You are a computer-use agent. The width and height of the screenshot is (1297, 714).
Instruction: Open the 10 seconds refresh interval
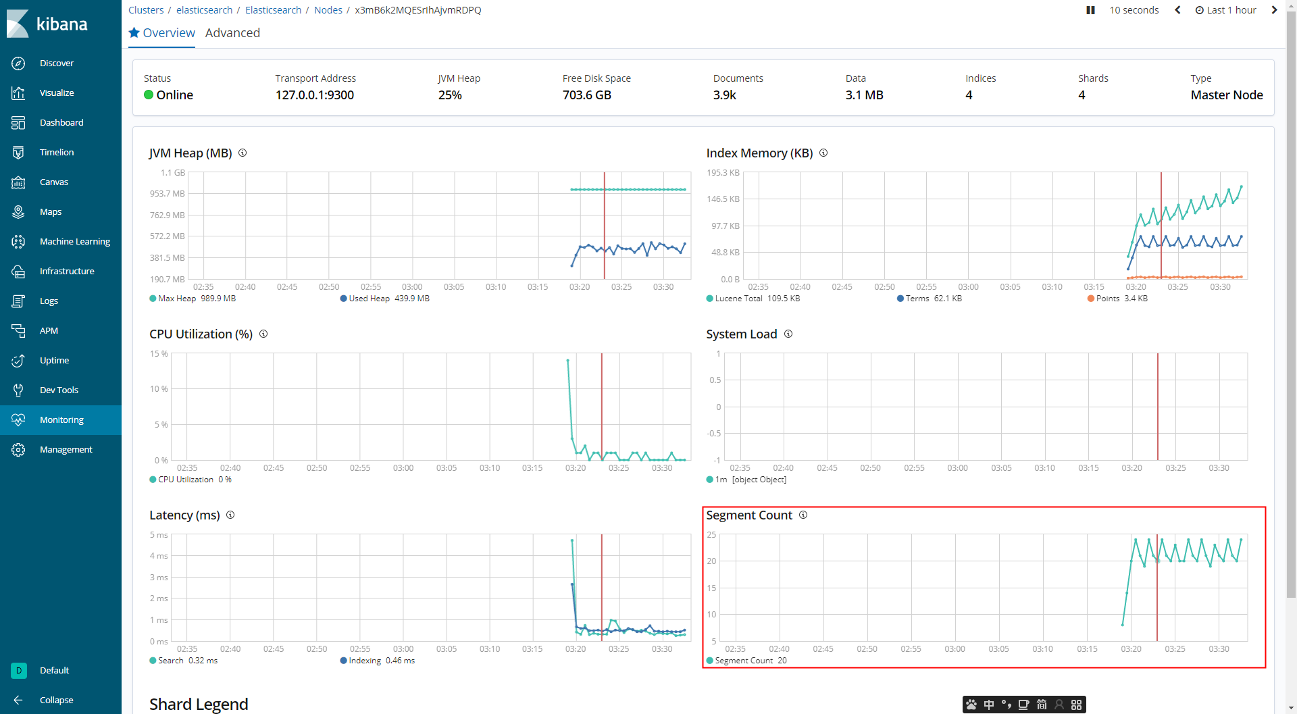(x=1134, y=10)
